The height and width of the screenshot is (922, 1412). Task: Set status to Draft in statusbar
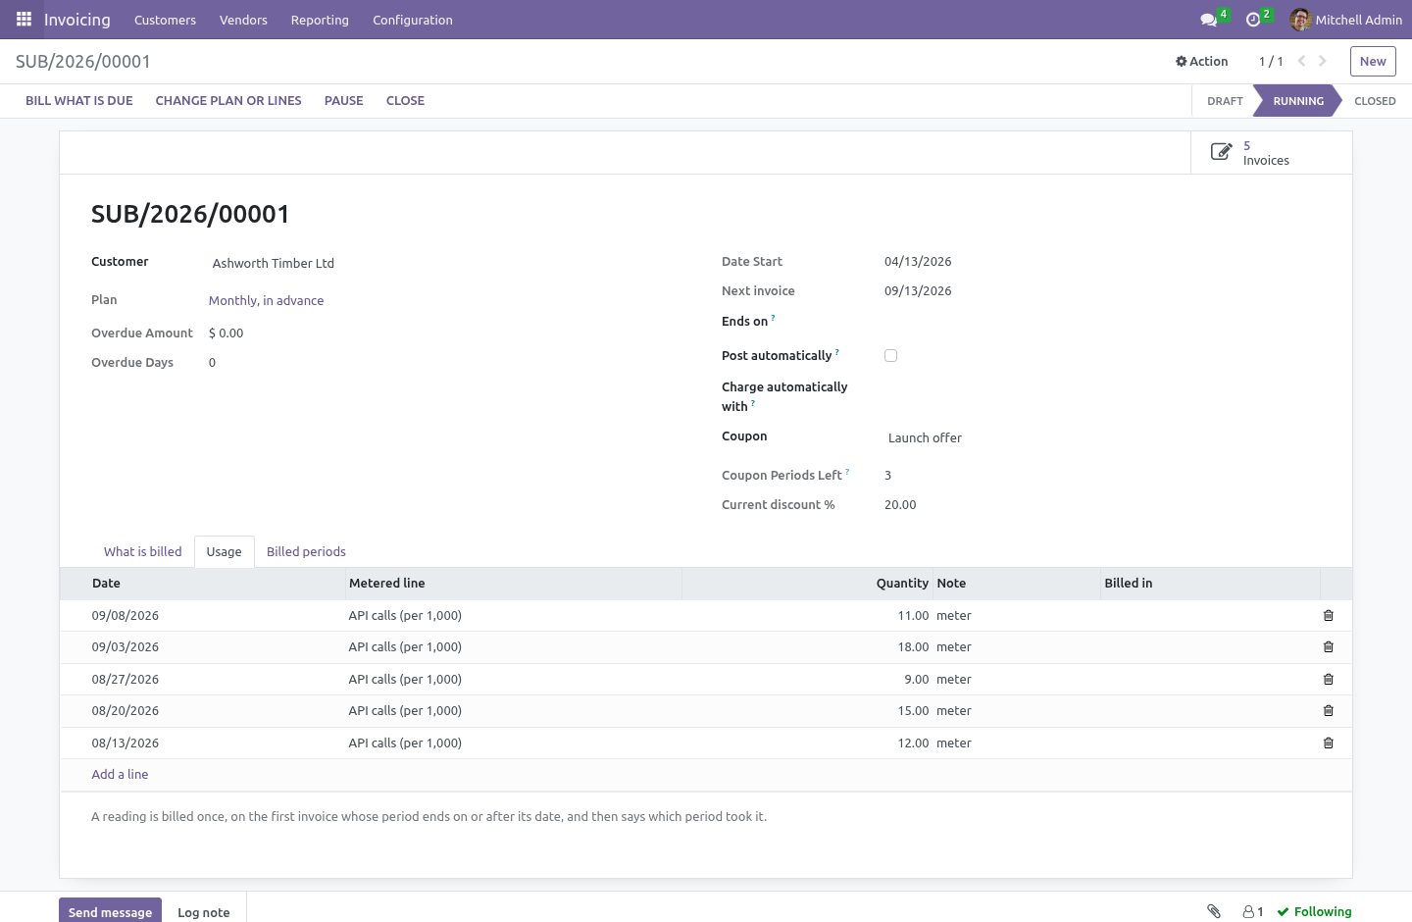pyautogui.click(x=1225, y=101)
